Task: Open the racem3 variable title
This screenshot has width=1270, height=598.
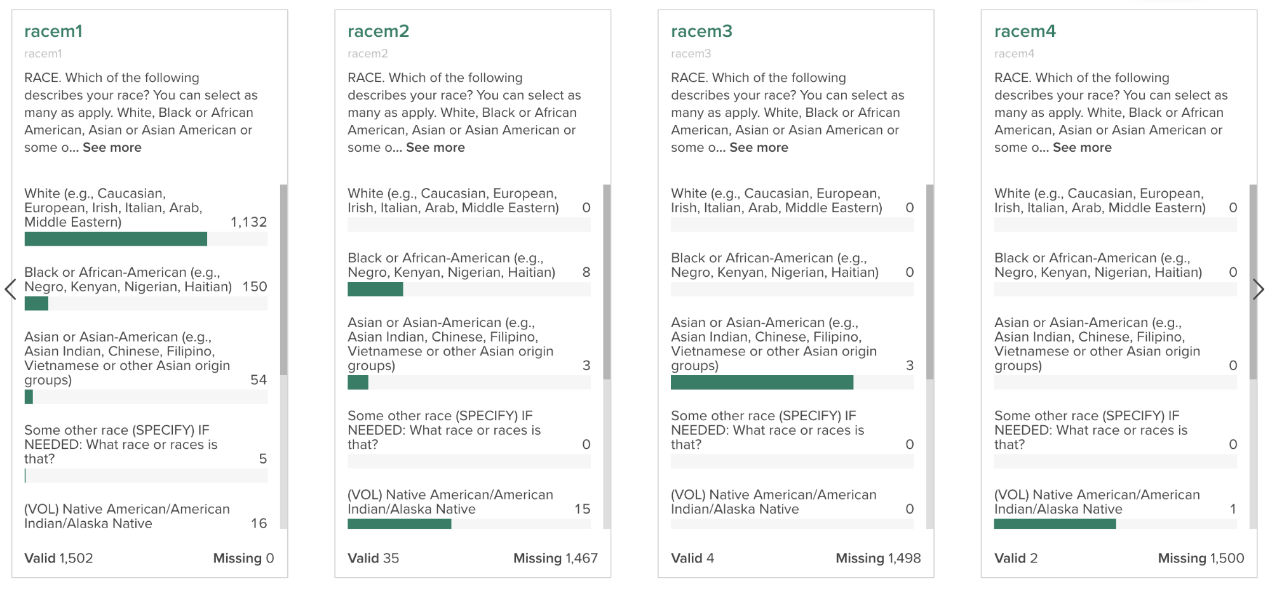Action: tap(701, 31)
